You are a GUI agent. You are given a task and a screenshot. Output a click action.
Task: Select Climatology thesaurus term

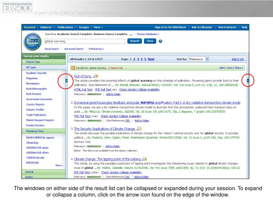(32, 143)
